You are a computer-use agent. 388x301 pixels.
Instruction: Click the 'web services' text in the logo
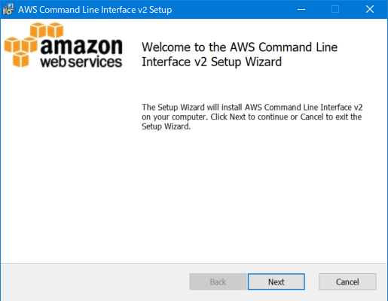pyautogui.click(x=81, y=62)
